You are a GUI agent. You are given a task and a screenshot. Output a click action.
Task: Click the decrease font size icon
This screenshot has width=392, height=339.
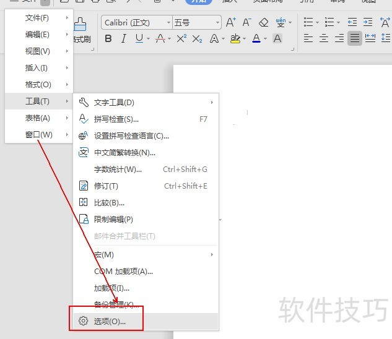247,22
